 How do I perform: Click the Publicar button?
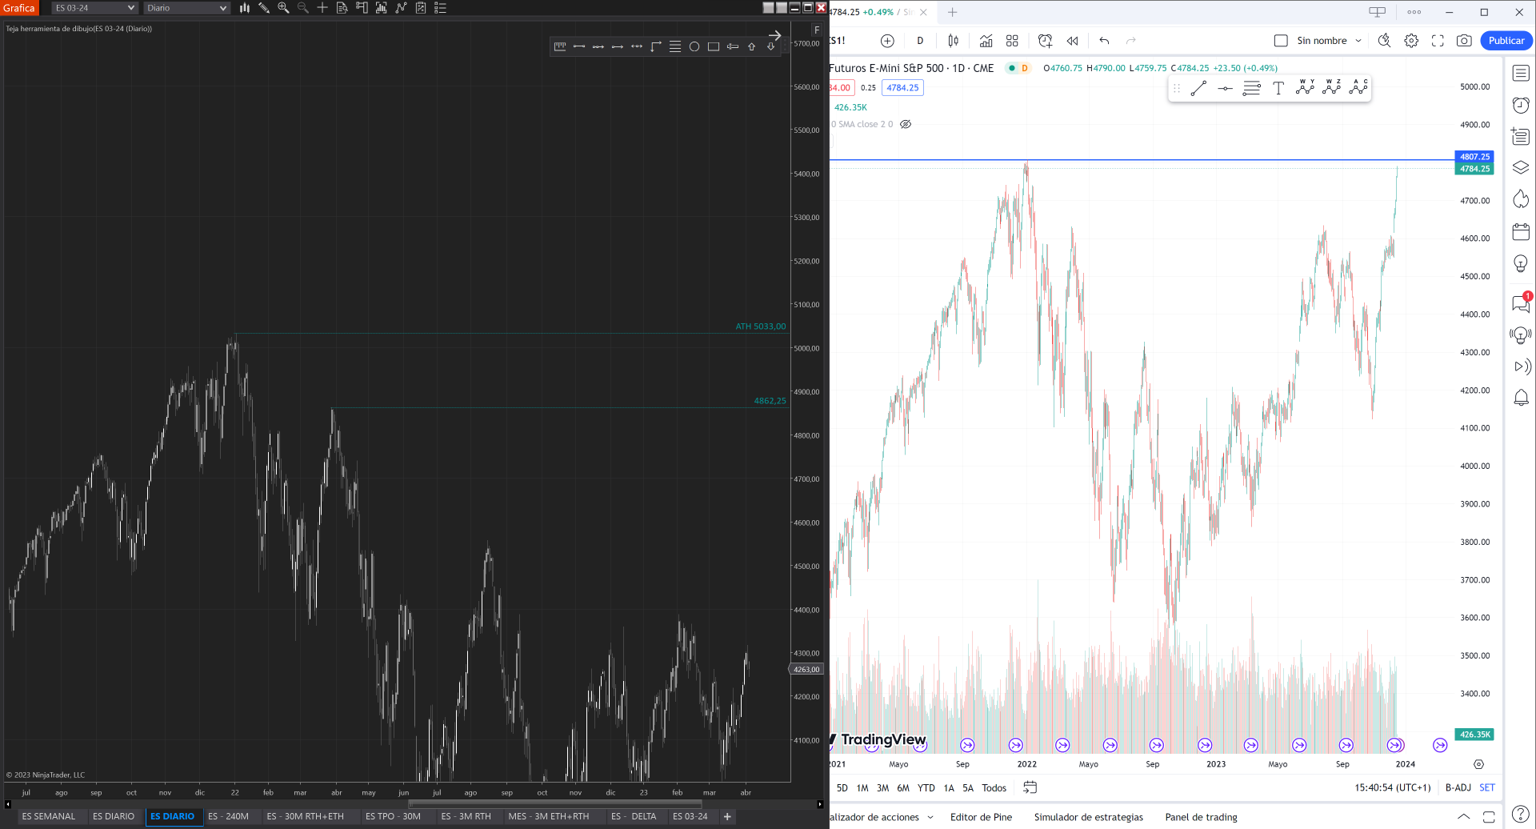1506,41
